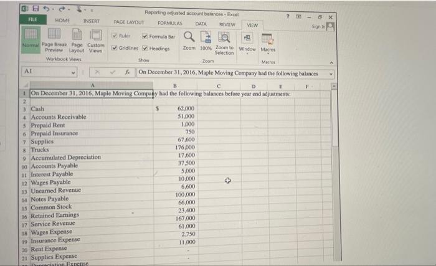The width and height of the screenshot is (436, 266).
Task: Select column C header
Action: [219, 86]
